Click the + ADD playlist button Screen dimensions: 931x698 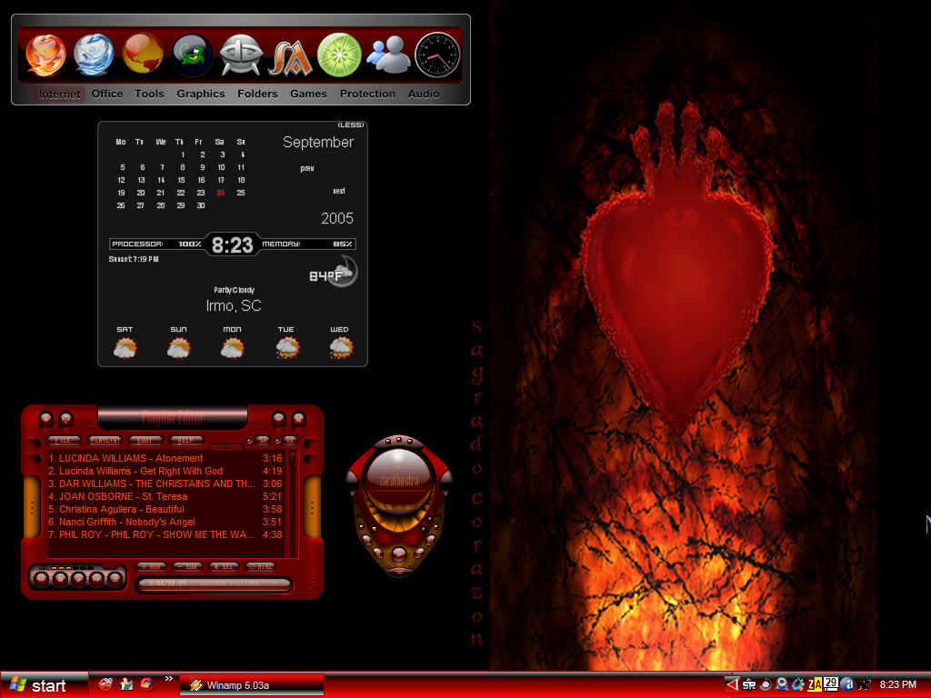point(152,567)
